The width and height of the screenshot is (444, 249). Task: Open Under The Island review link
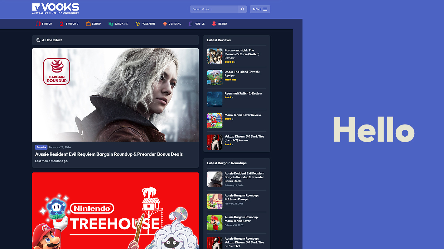coord(242,73)
